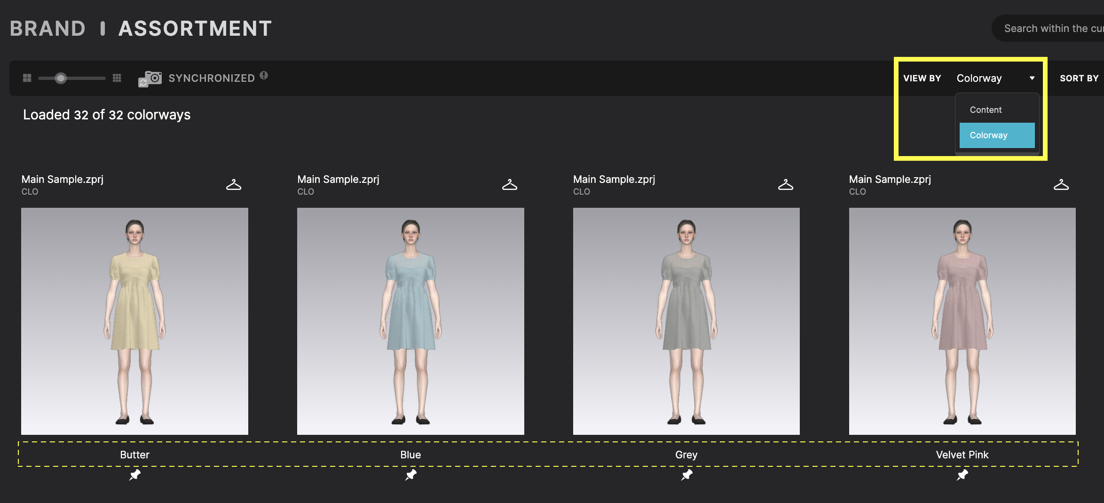Click the hanger icon on the Grey sample
1104x503 pixels.
coord(786,185)
